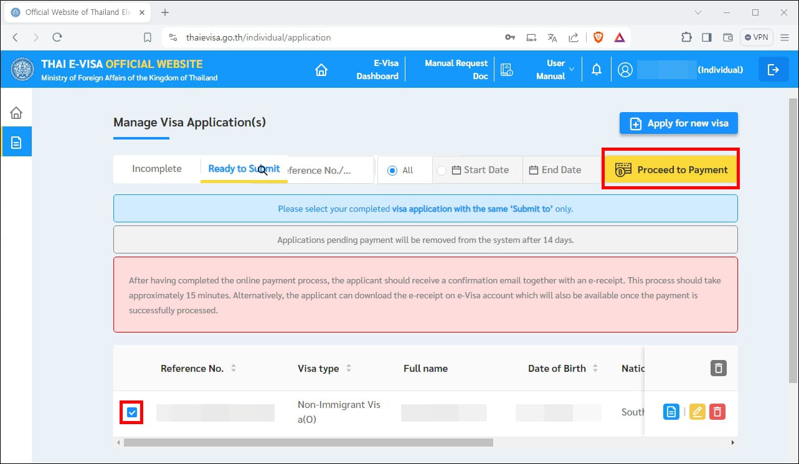The width and height of the screenshot is (799, 464).
Task: Click the Reference No. search field
Action: coord(330,170)
